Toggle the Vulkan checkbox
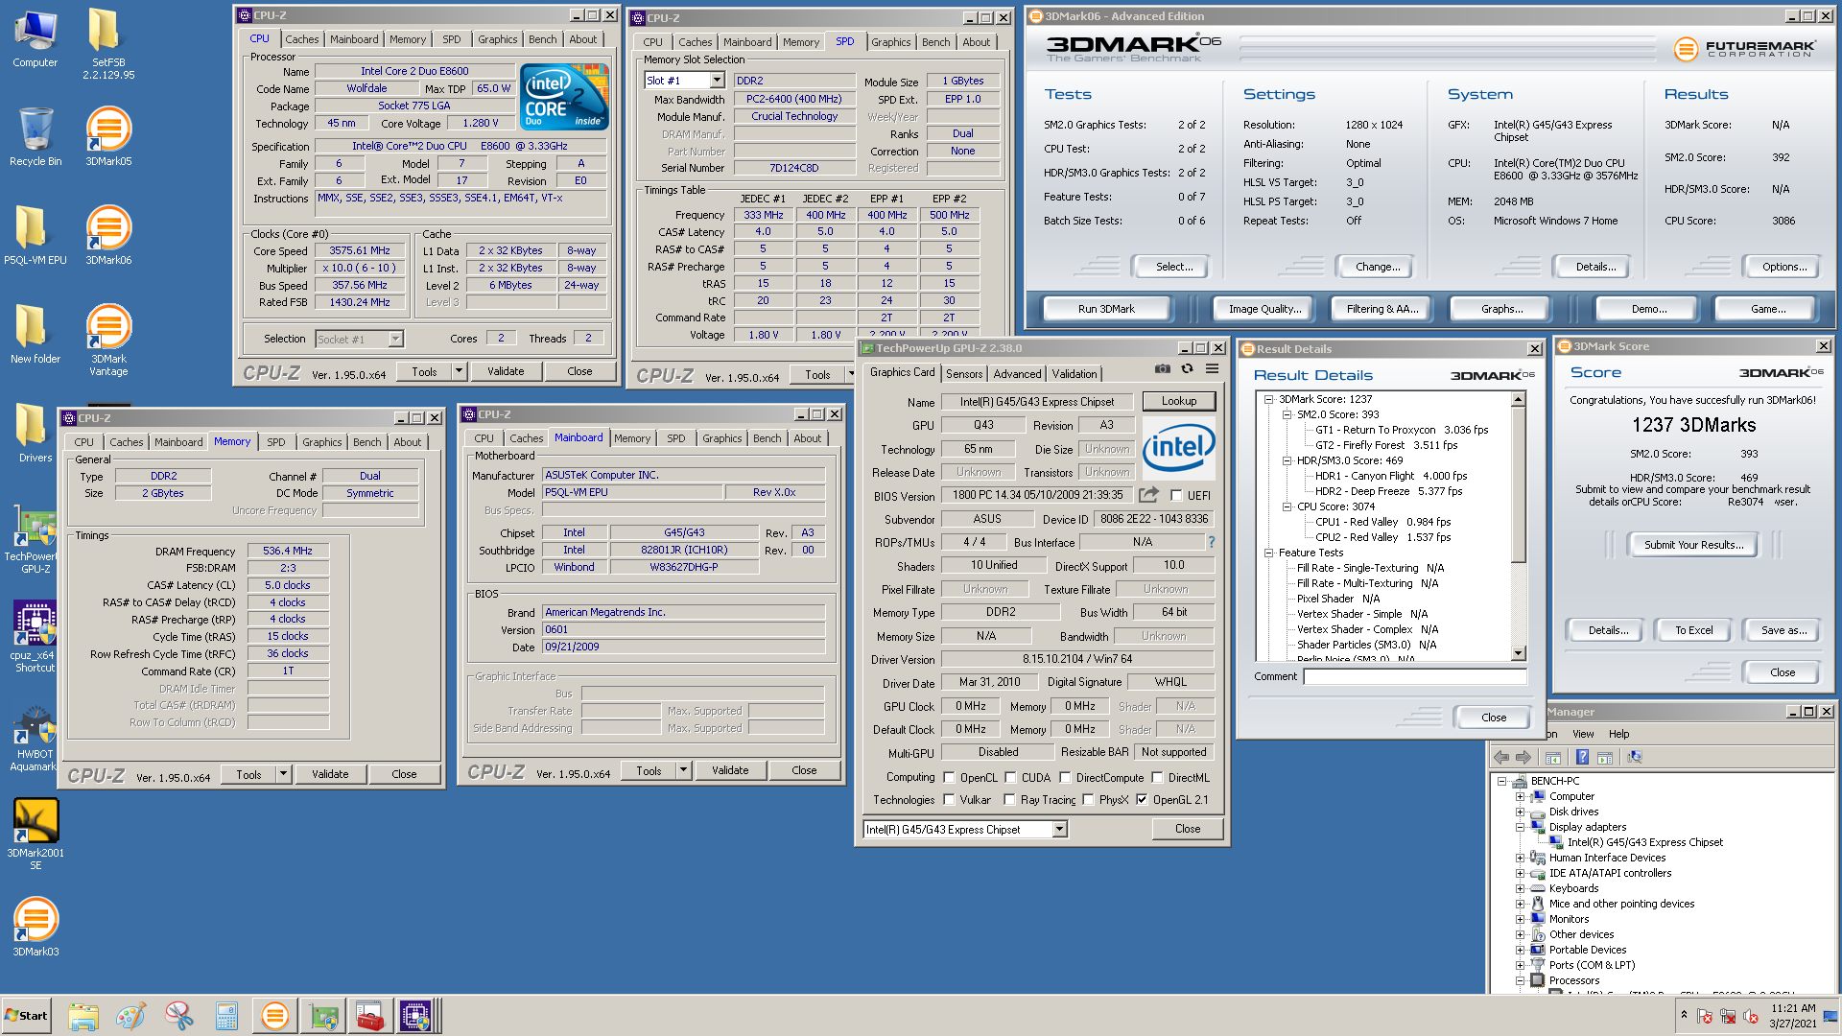This screenshot has height=1036, width=1842. click(949, 800)
